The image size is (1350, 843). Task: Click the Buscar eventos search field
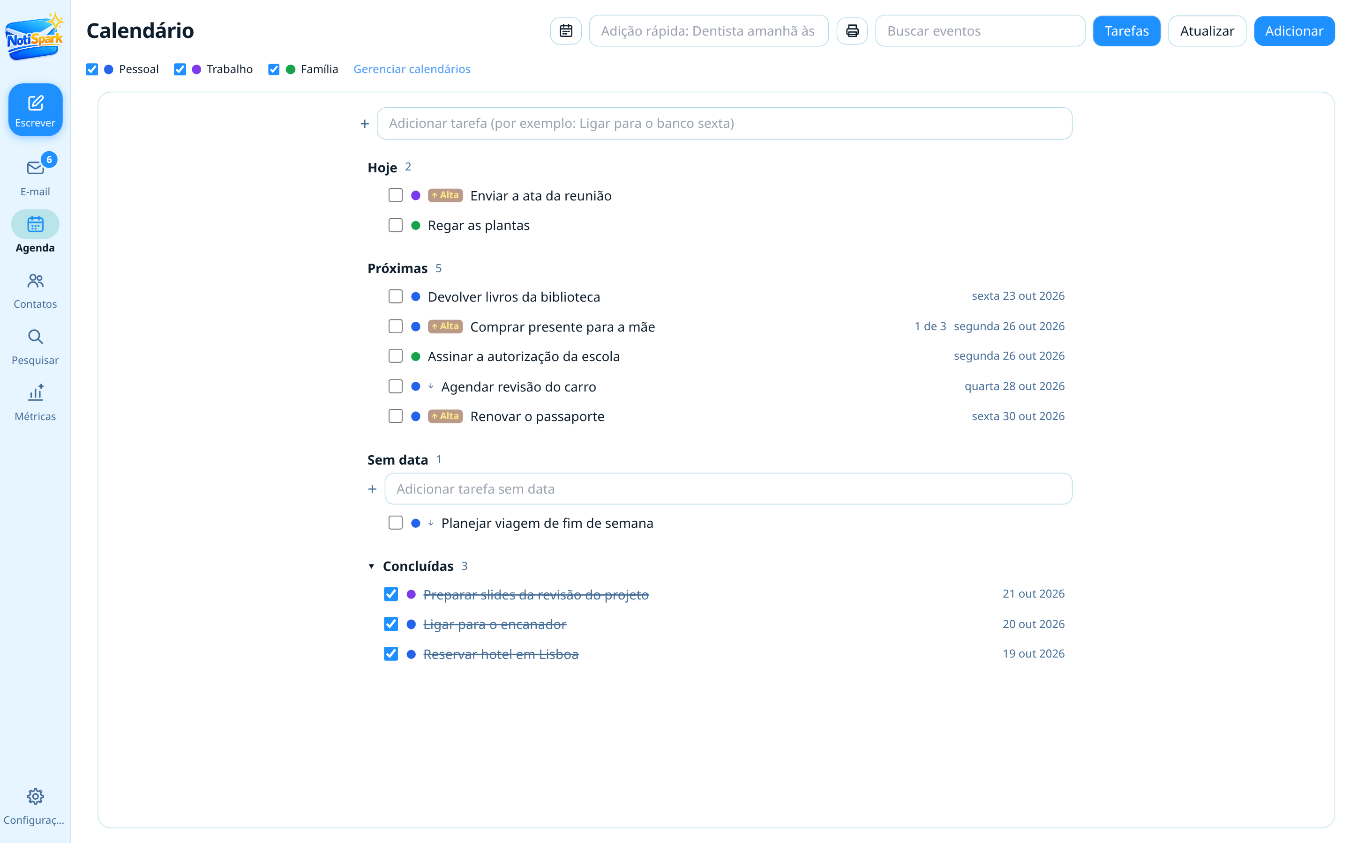pos(980,30)
